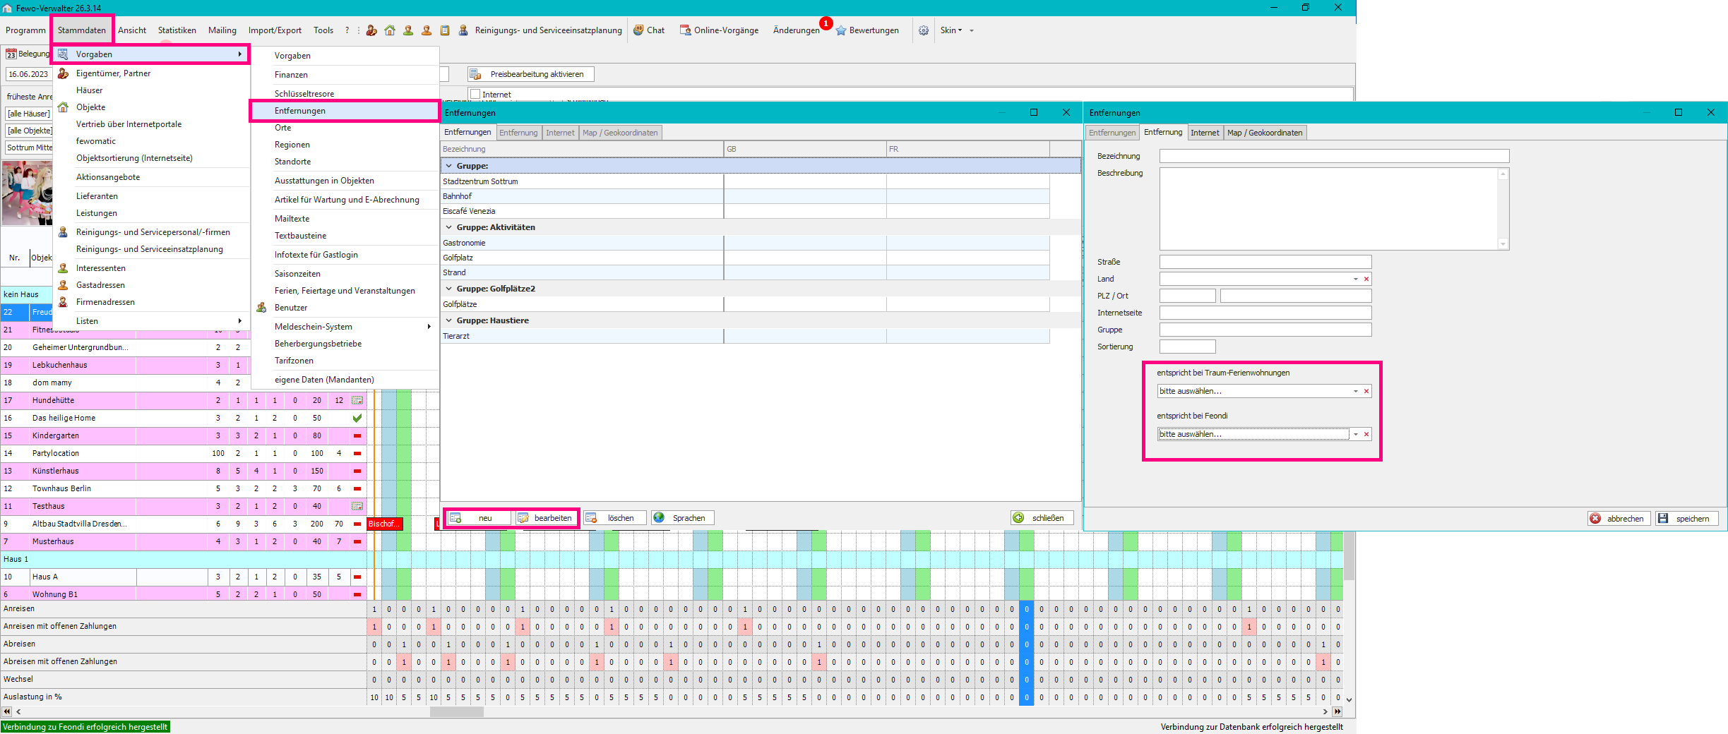The image size is (1728, 734).
Task: Click the Sortierung input field
Action: 1188,347
